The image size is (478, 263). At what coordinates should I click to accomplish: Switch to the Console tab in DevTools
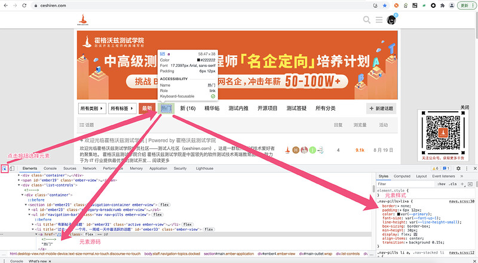click(x=50, y=169)
